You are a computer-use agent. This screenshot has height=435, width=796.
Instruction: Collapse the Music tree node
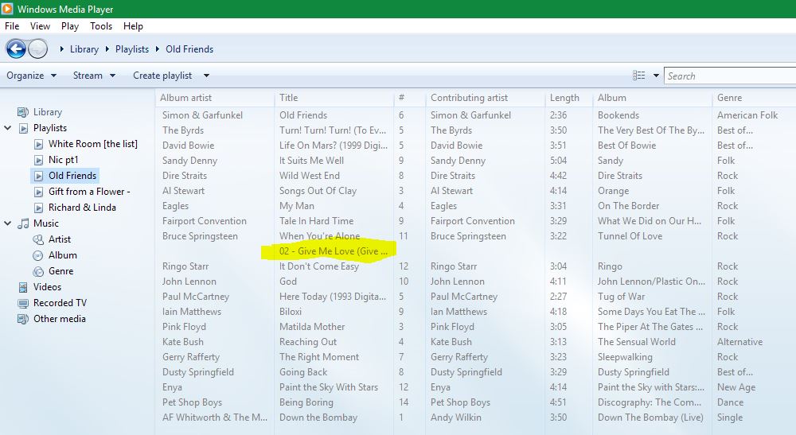pyautogui.click(x=8, y=223)
